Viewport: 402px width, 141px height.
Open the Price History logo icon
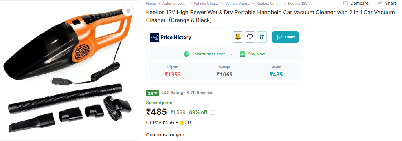(154, 37)
